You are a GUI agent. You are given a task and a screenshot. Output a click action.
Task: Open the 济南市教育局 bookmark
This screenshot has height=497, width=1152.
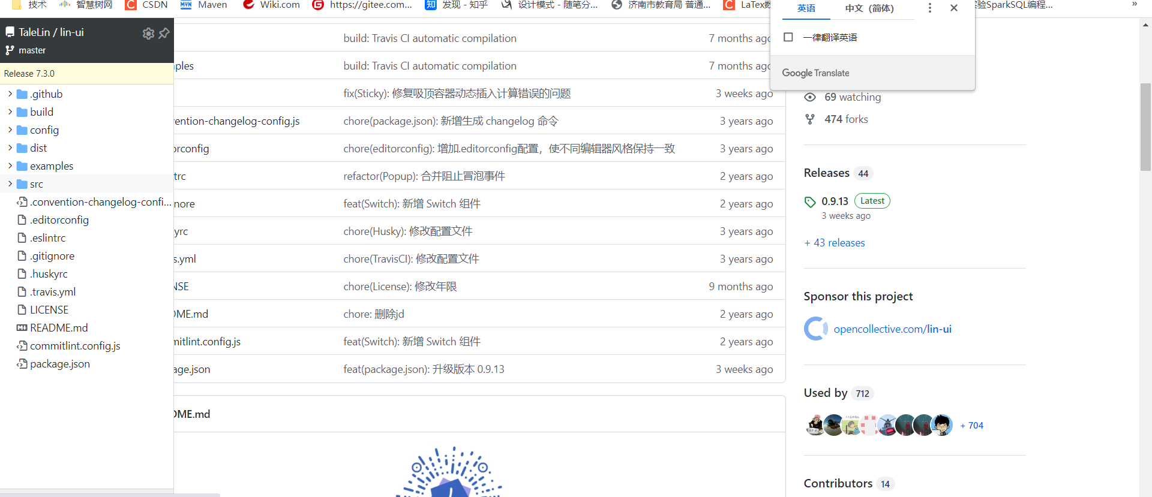(661, 5)
